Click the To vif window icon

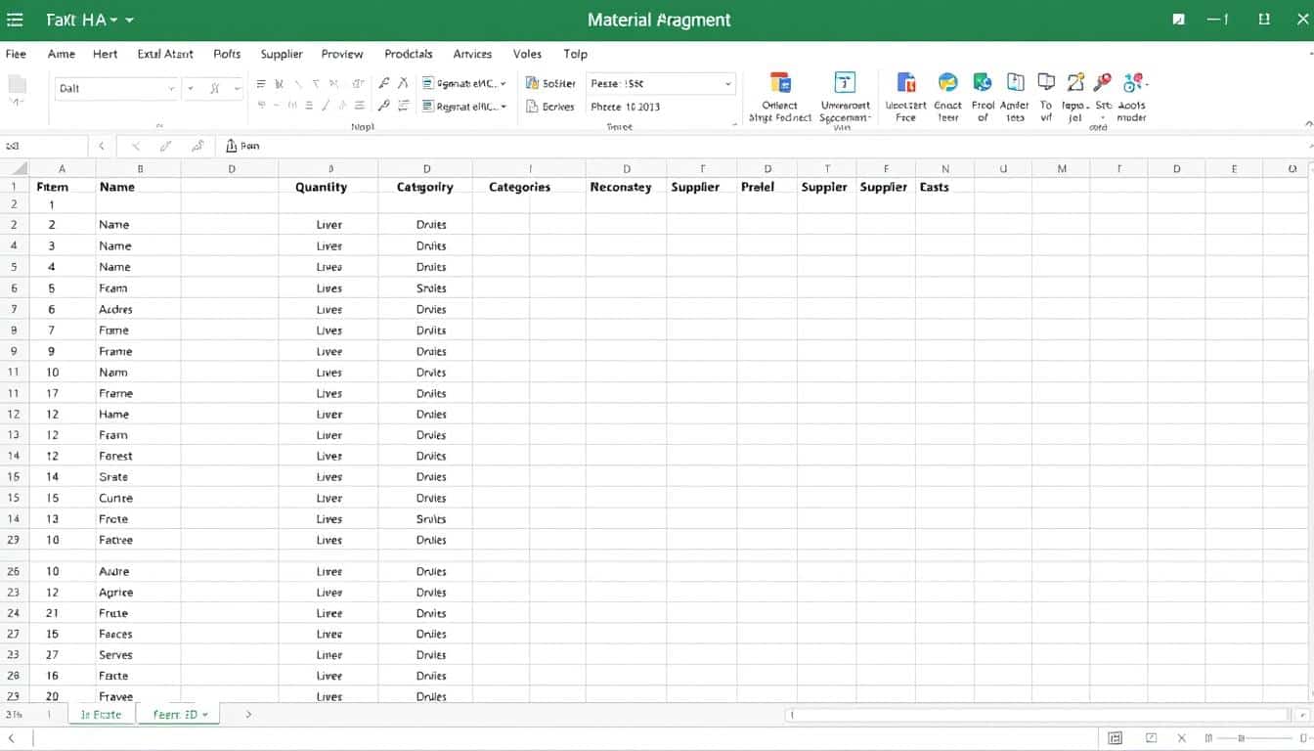point(1046,83)
